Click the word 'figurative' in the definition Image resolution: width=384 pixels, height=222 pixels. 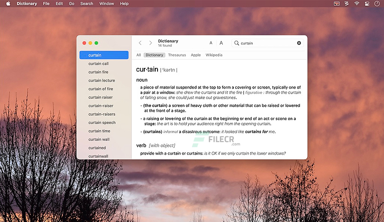point(254,92)
